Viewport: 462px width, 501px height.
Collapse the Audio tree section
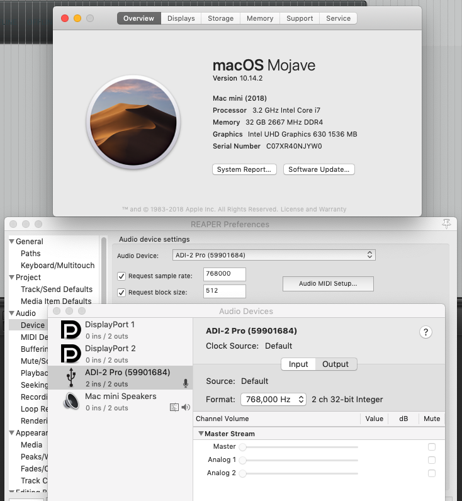[12, 313]
